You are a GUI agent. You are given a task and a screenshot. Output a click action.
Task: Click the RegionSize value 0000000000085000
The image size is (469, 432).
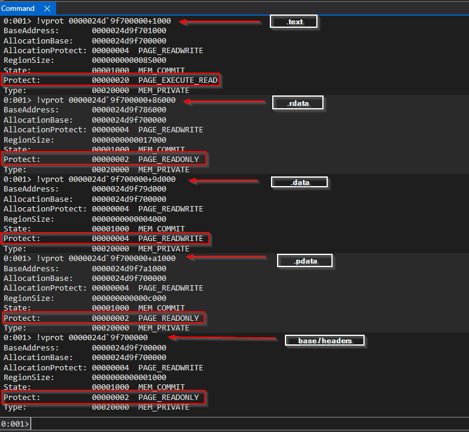click(x=129, y=60)
